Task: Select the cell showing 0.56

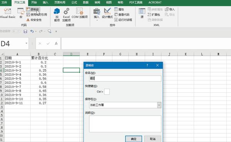Action: point(38,79)
